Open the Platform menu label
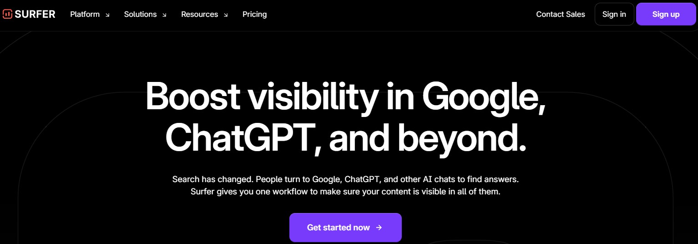 85,14
